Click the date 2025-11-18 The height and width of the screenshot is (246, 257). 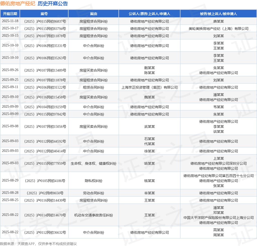[10, 21]
